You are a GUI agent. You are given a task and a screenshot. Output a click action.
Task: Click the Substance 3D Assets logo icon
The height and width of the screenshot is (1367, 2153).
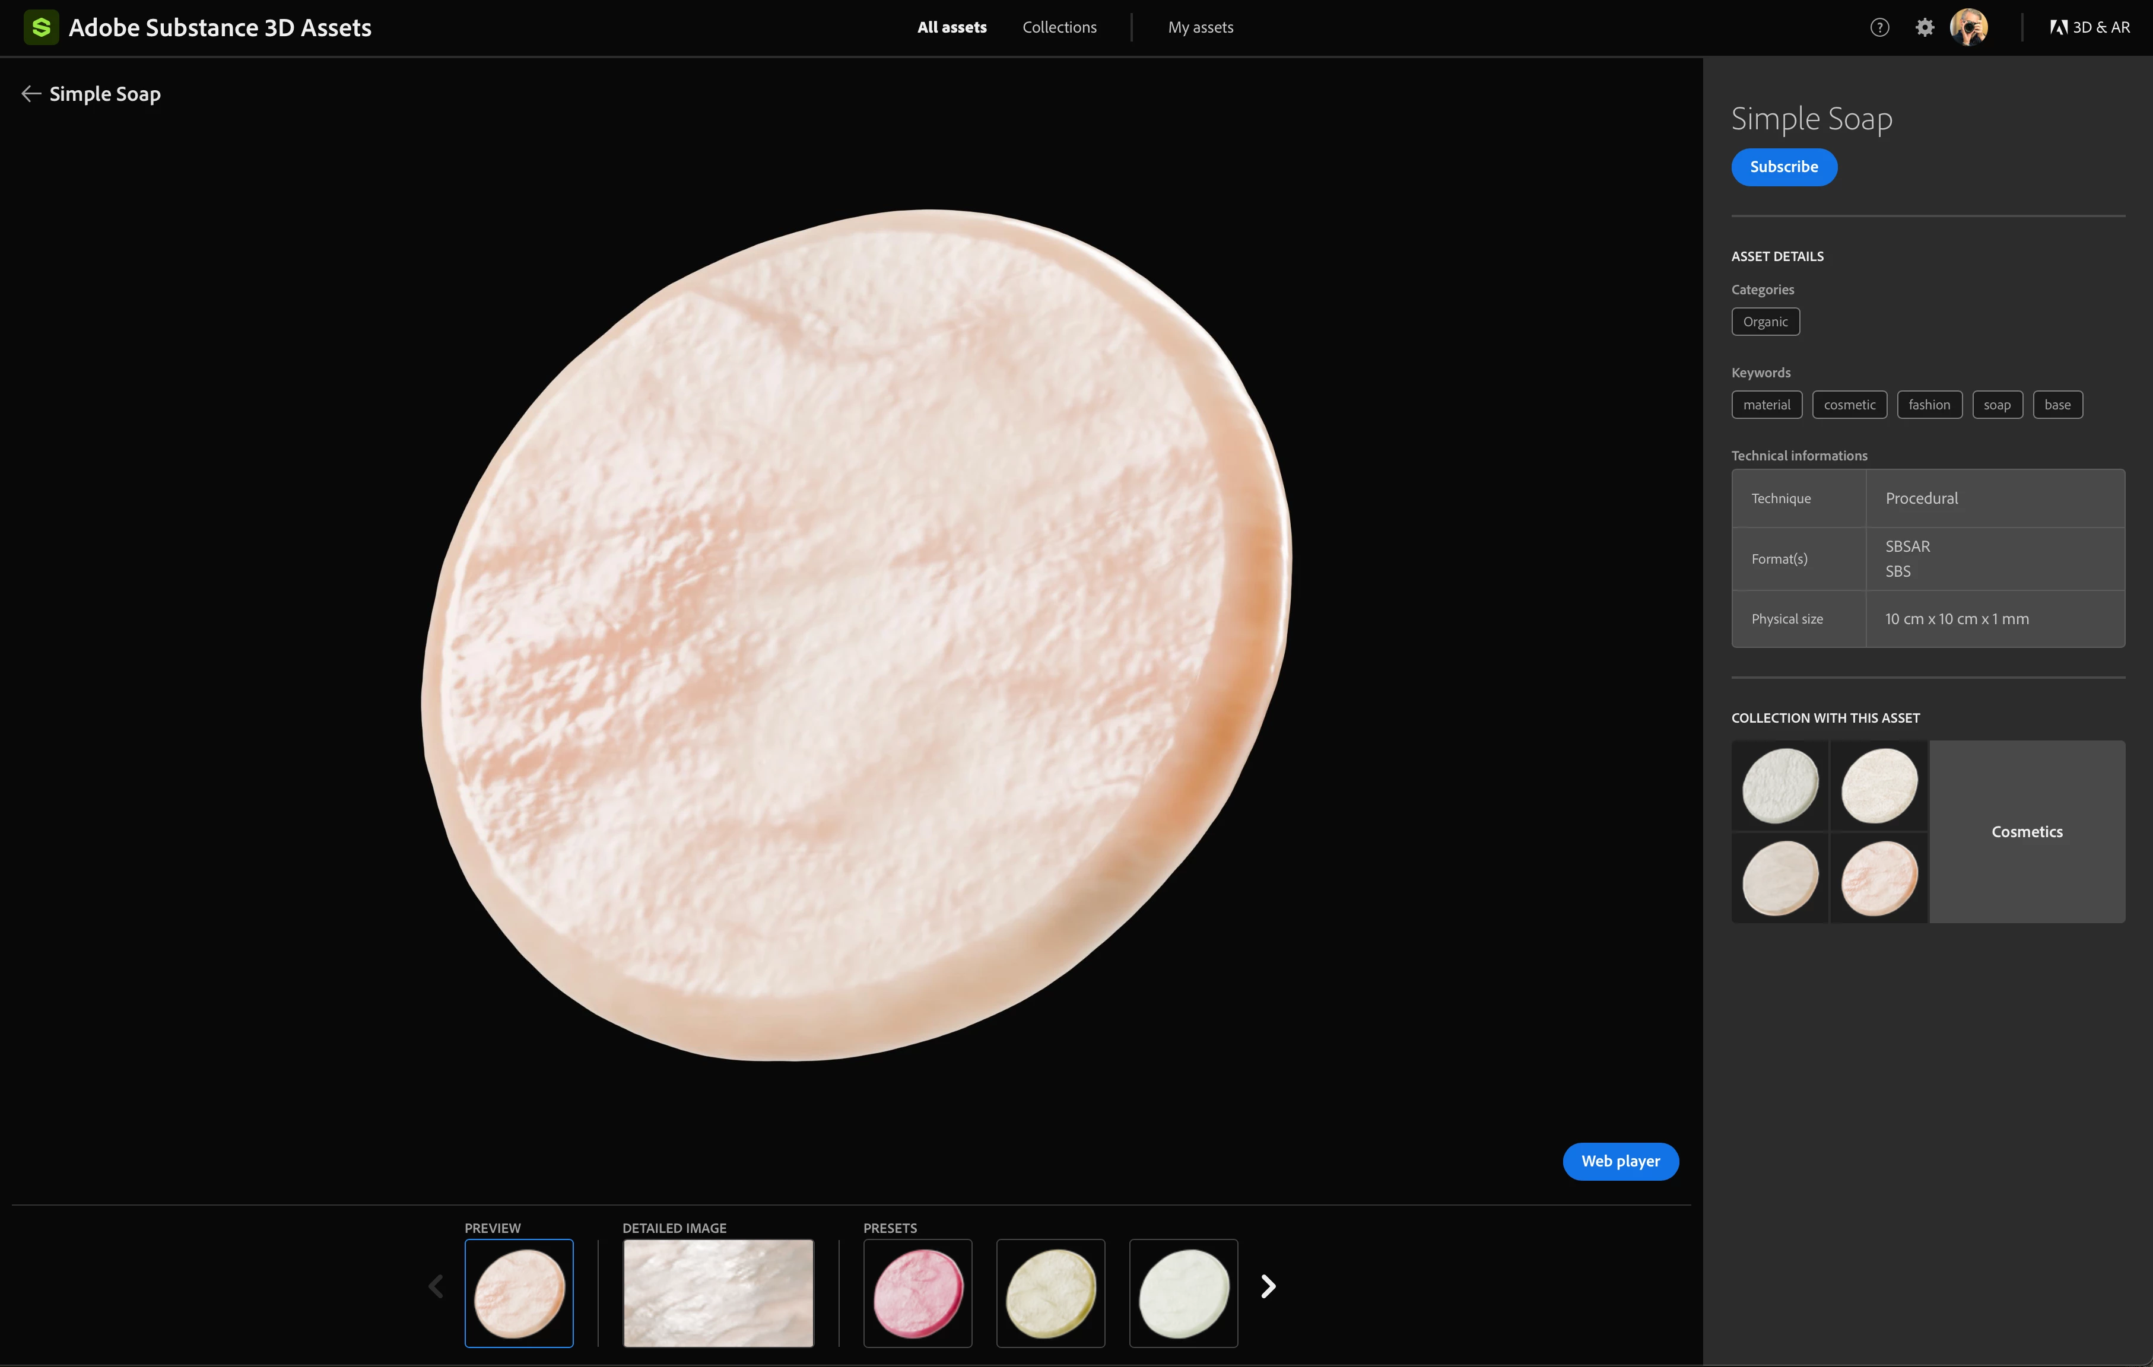[40, 28]
